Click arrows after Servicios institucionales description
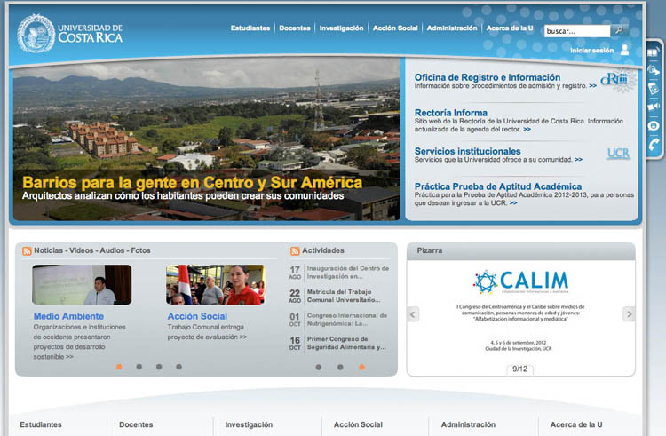Viewport: 666px width, 436px height. pyautogui.click(x=578, y=160)
